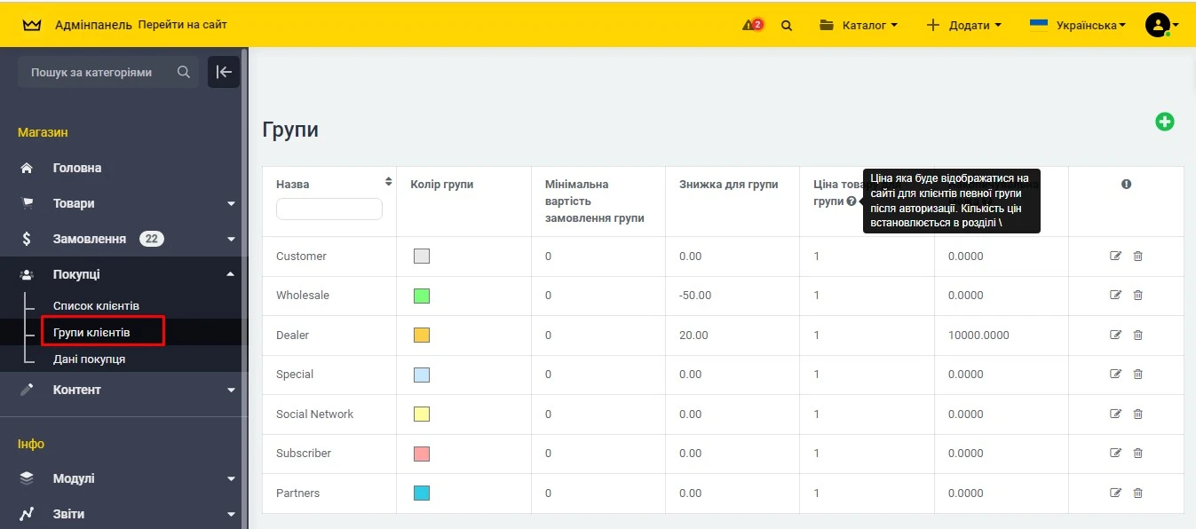1196x529 pixels.
Task: Edit the Dealer group with the pencil icon
Action: [x=1115, y=335]
